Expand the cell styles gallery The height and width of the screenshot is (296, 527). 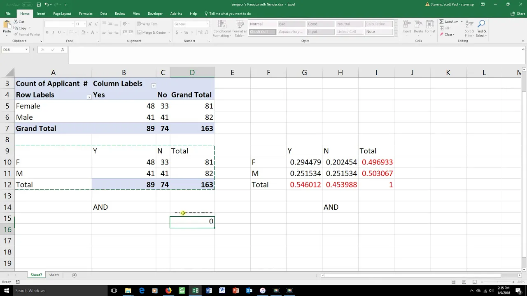(x=396, y=33)
